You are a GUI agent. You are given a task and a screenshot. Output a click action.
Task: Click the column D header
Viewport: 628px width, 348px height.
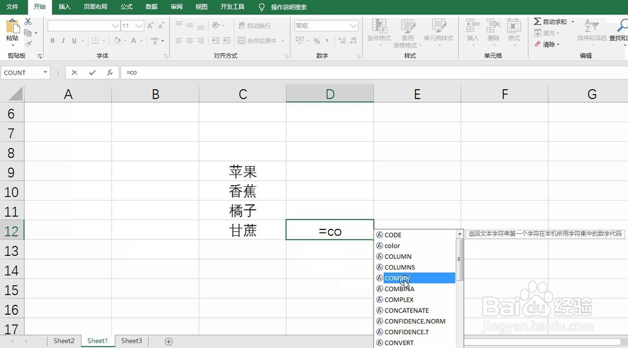coord(330,94)
